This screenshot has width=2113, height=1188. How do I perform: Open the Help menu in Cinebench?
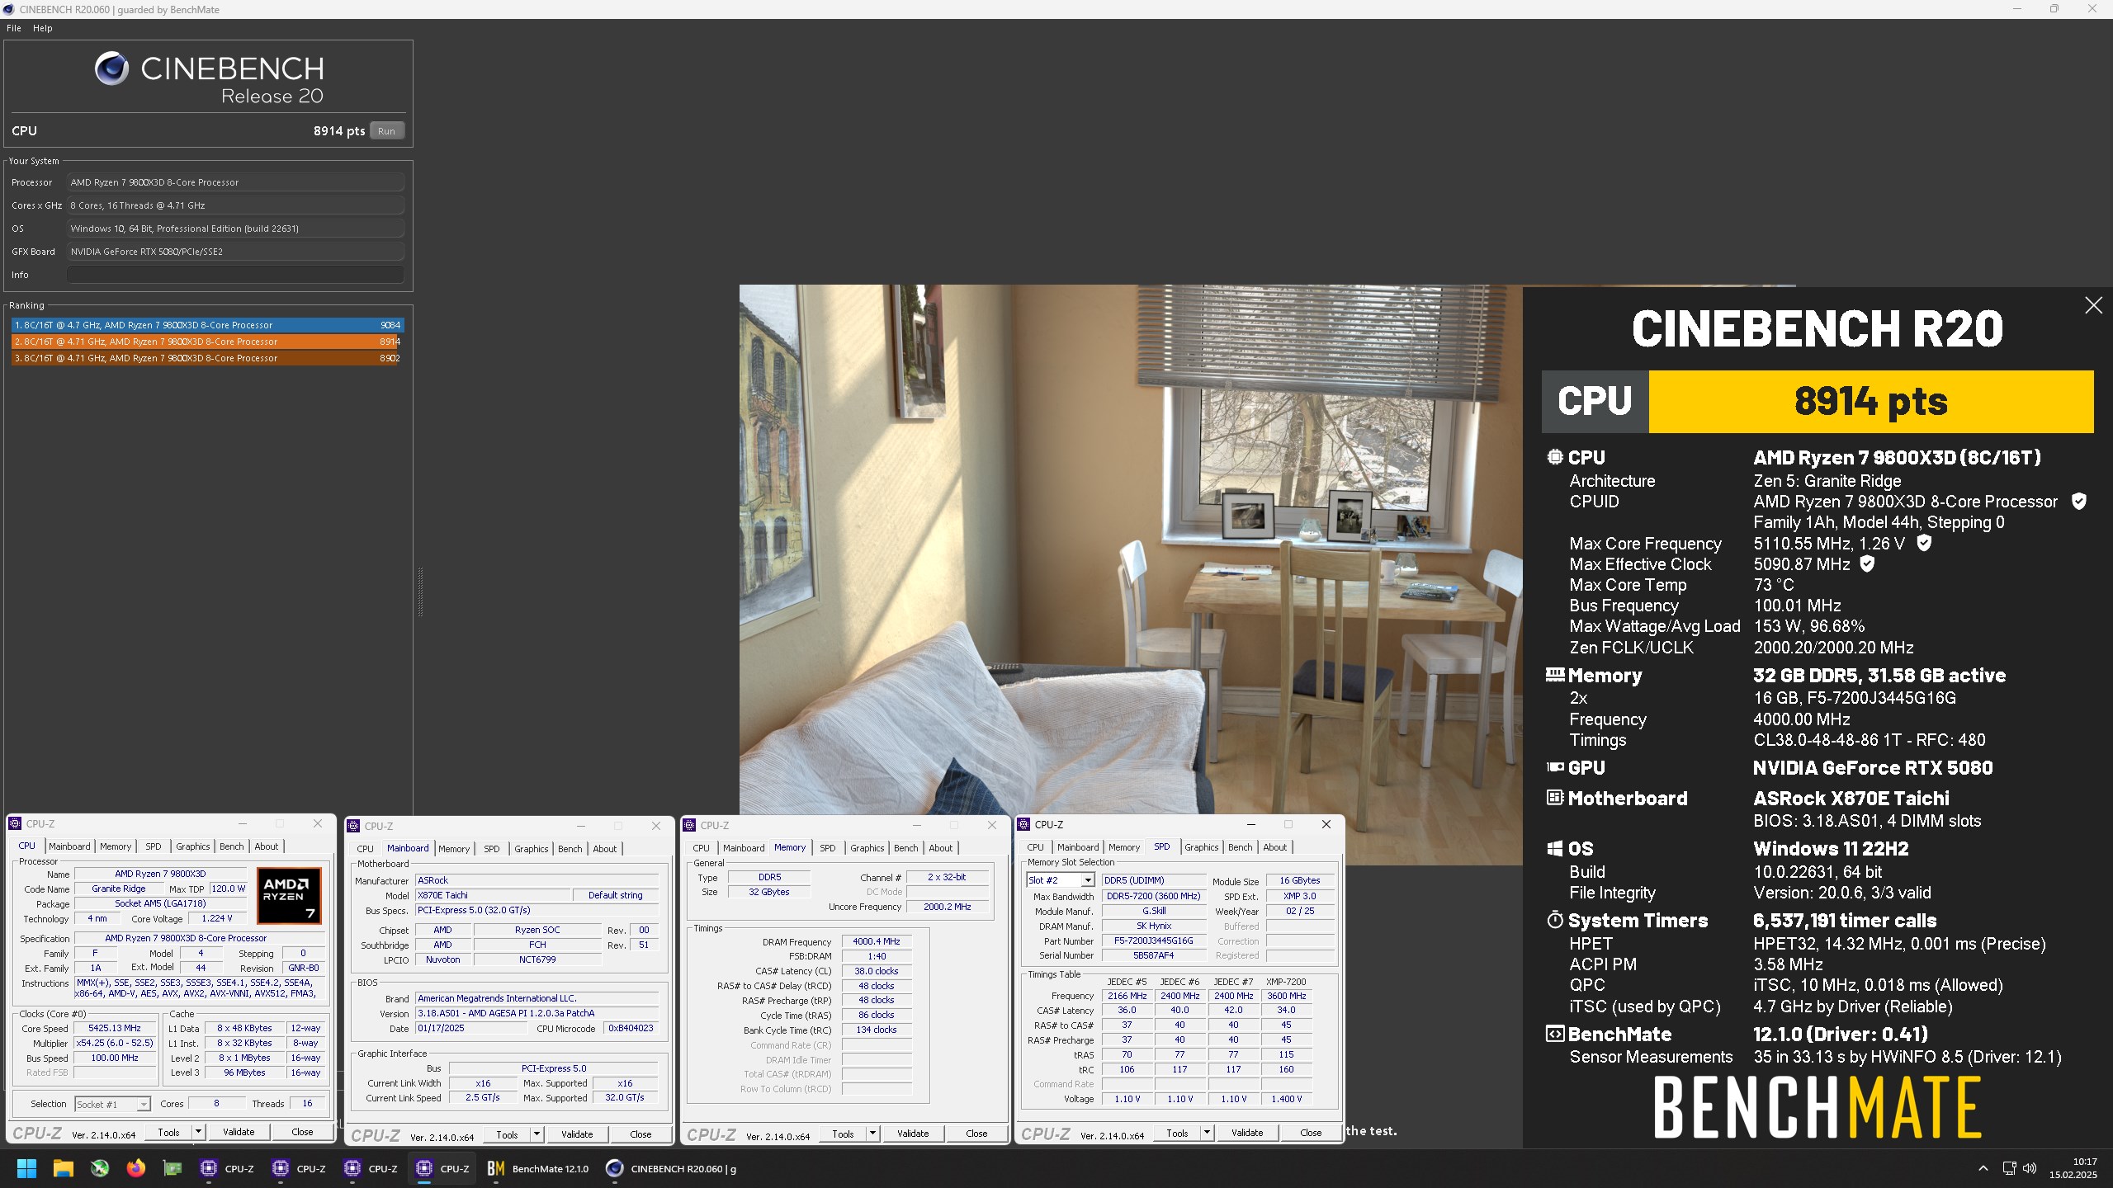pyautogui.click(x=43, y=28)
